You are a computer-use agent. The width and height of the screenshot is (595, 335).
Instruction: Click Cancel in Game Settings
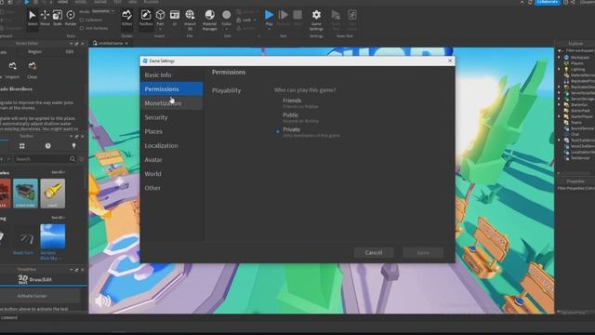[x=374, y=252]
